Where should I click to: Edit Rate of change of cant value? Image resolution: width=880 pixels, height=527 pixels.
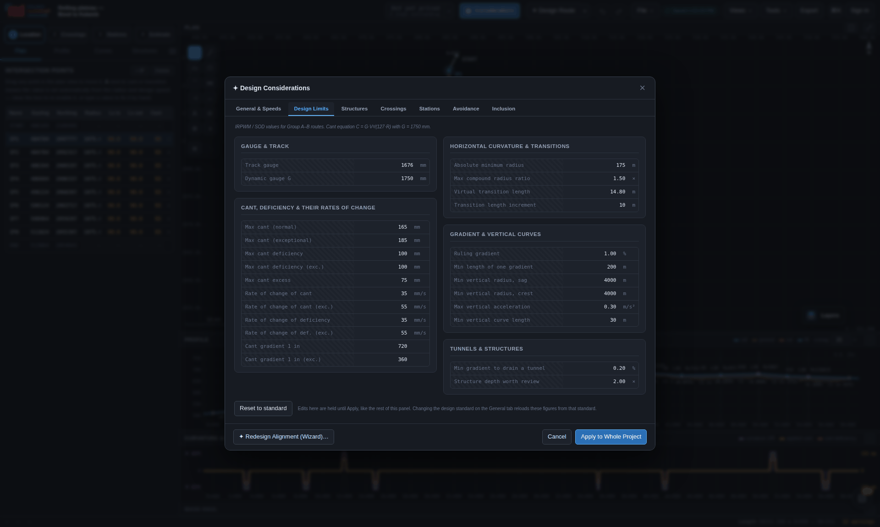[382, 294]
